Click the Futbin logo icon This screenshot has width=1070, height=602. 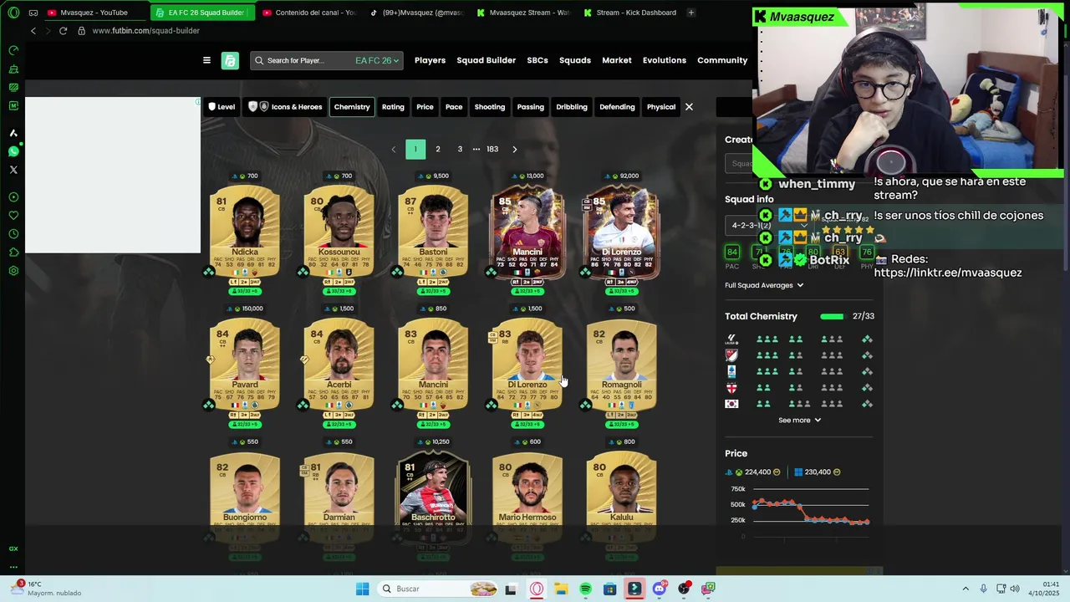coord(230,60)
